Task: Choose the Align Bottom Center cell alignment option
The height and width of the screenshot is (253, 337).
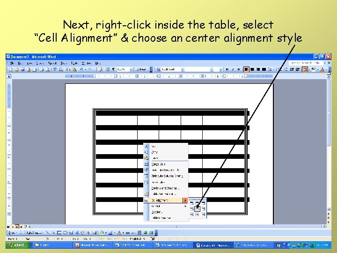Action: [x=198, y=215]
